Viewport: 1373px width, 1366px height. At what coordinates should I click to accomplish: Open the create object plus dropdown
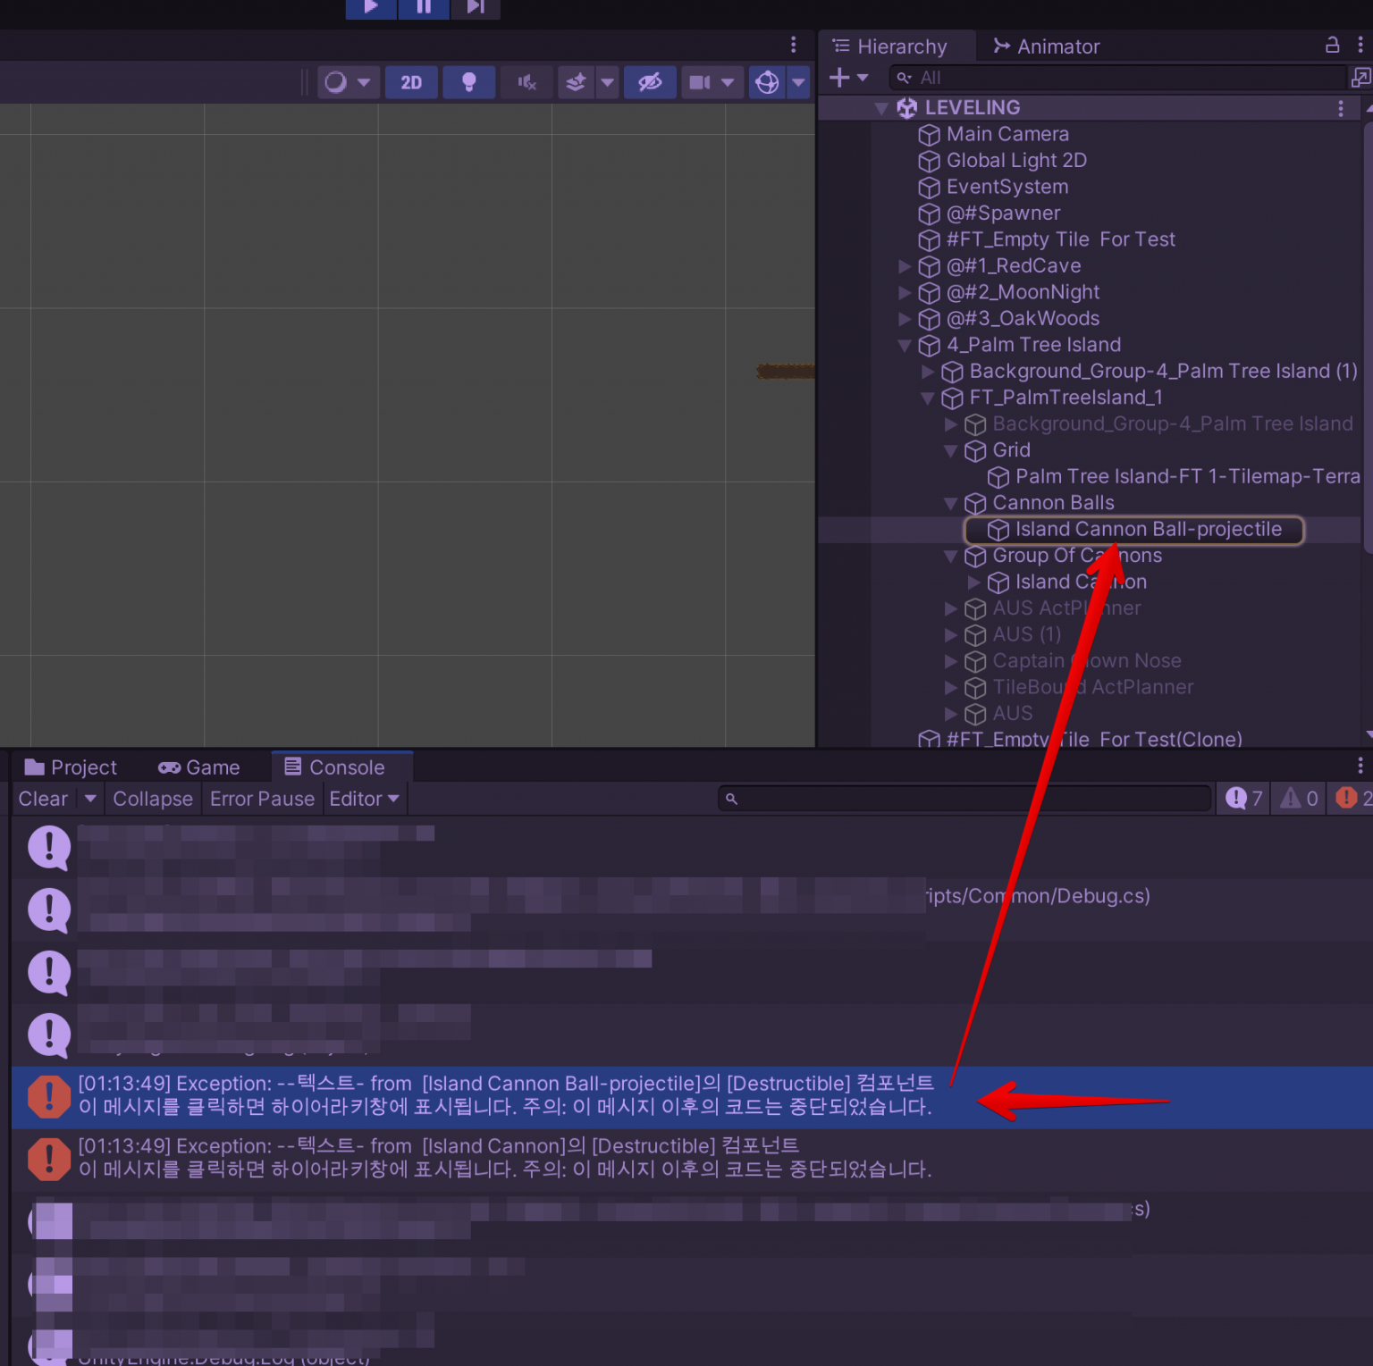pos(848,79)
